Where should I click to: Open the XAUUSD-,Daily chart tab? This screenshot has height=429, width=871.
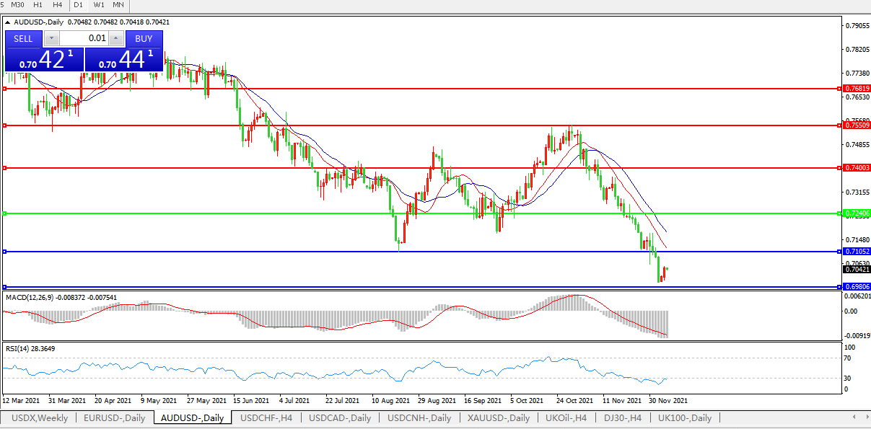pyautogui.click(x=499, y=418)
